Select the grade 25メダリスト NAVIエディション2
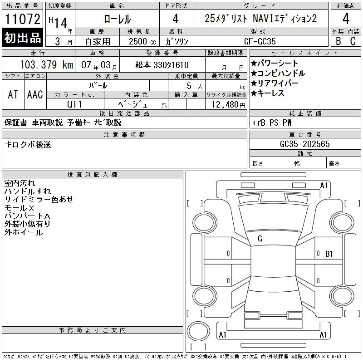363x363 pixels. coord(260,19)
